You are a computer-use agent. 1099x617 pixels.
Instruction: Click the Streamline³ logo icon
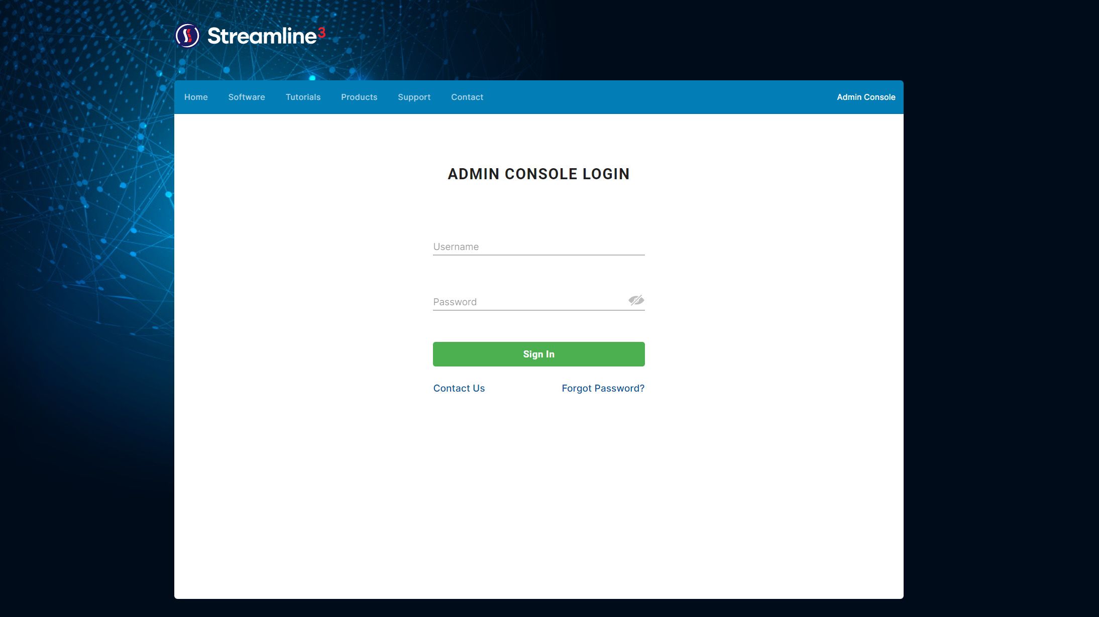point(186,36)
